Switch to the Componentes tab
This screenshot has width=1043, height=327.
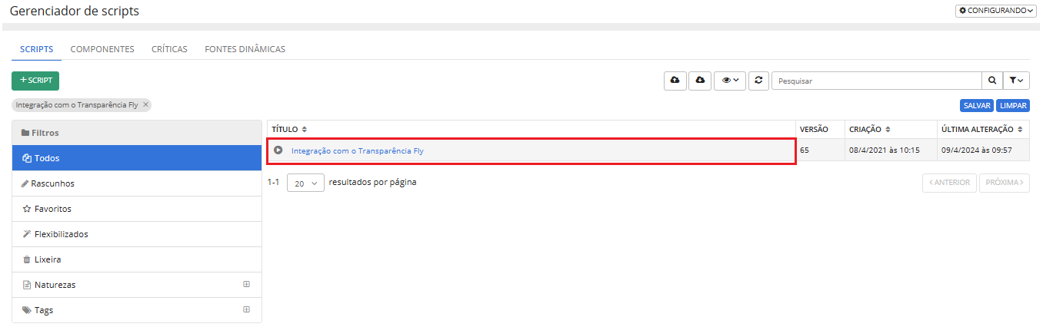(x=102, y=49)
